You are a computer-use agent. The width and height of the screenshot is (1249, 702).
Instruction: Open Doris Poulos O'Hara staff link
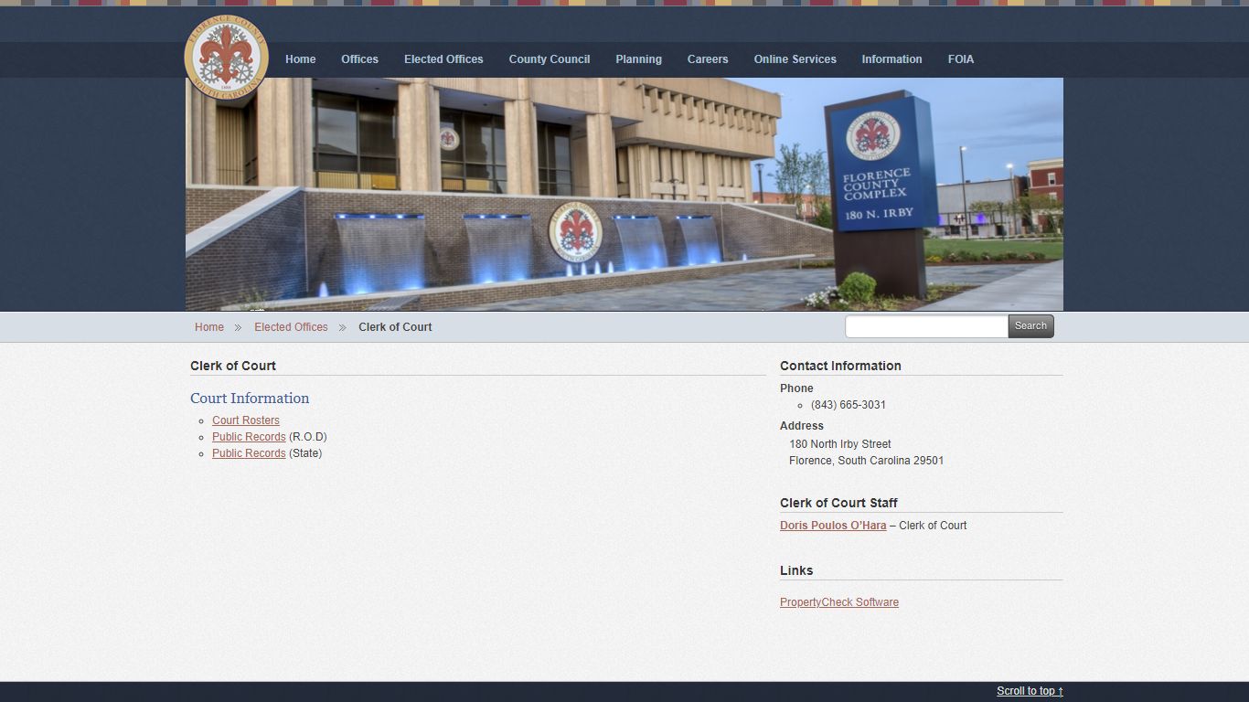point(833,526)
